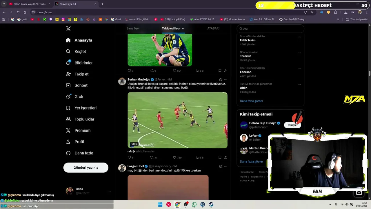Open Bildirimler notifications
This screenshot has height=209, width=371.
click(x=79, y=63)
